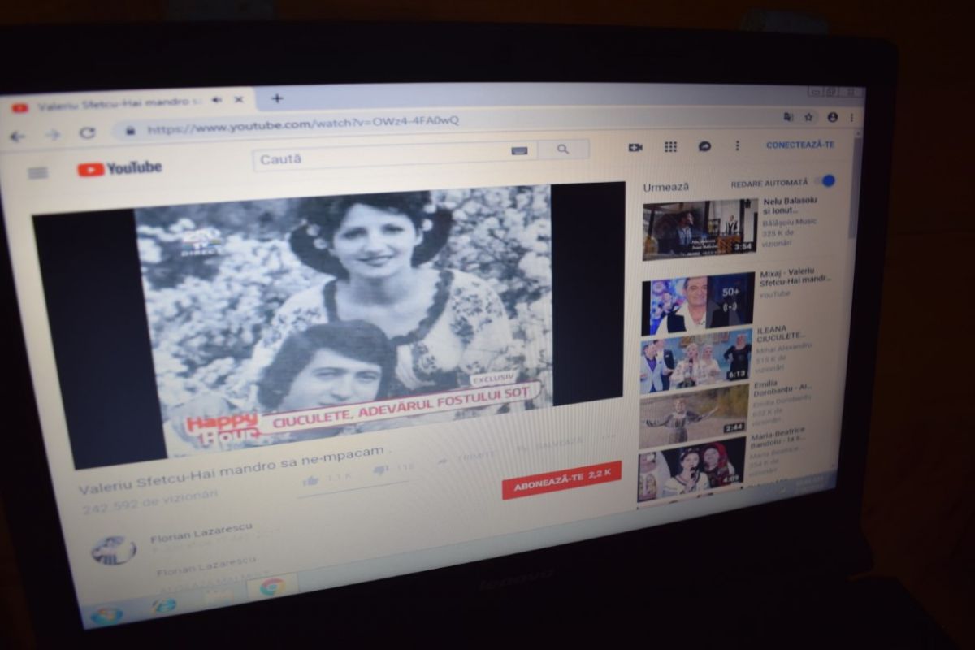Reload the page in Chrome
Viewport: 975px width, 650px height.
pyautogui.click(x=87, y=133)
